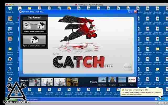
Task: Open the first Recent project thumbnail
Action: (35, 82)
